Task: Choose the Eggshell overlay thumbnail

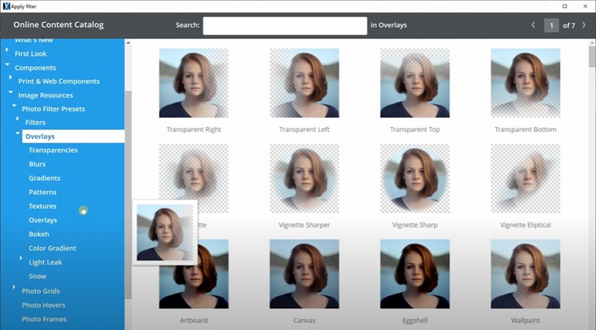Action: pyautogui.click(x=414, y=274)
